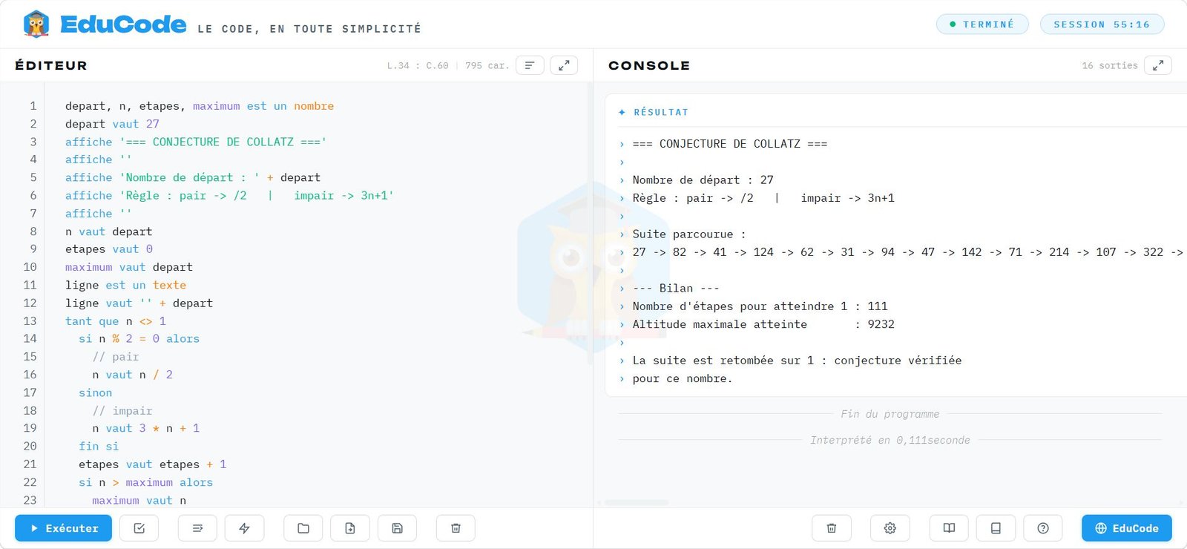Screen dimensions: 1187x549
Task: Open a file with the folder icon
Action: (x=303, y=528)
